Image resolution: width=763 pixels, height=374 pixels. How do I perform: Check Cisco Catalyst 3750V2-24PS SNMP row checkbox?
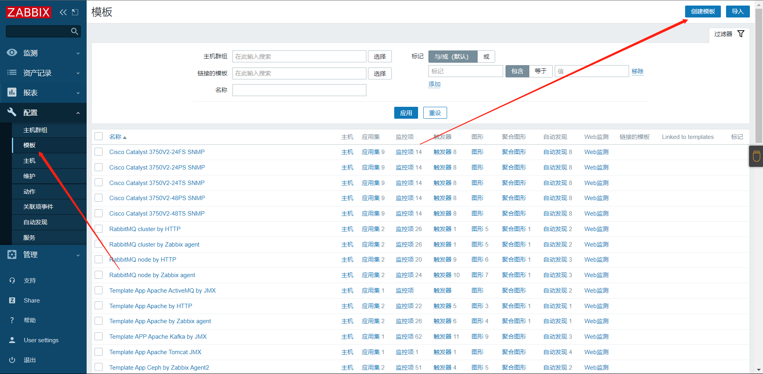(x=99, y=167)
